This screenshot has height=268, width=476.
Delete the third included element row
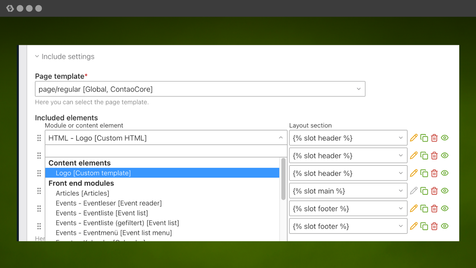tap(434, 173)
